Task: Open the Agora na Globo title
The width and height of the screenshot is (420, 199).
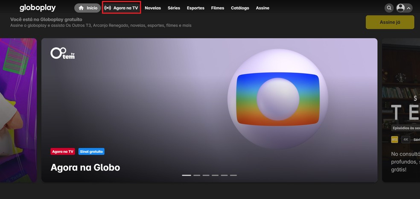Action: point(85,168)
